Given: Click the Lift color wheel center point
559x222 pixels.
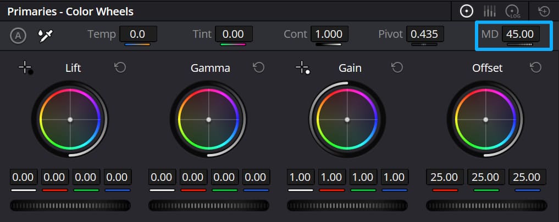Looking at the screenshot, I should 70,119.
